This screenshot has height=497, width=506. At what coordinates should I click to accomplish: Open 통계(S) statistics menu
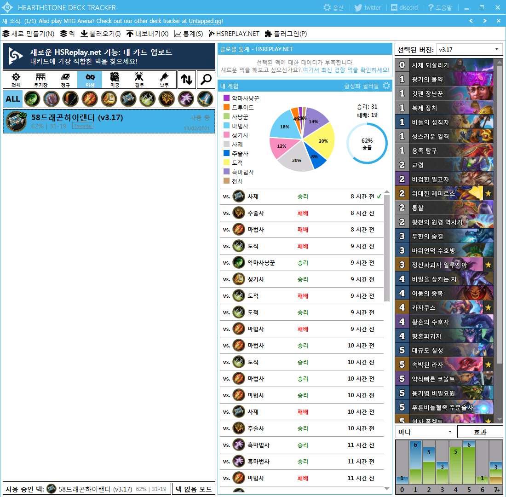(189, 34)
